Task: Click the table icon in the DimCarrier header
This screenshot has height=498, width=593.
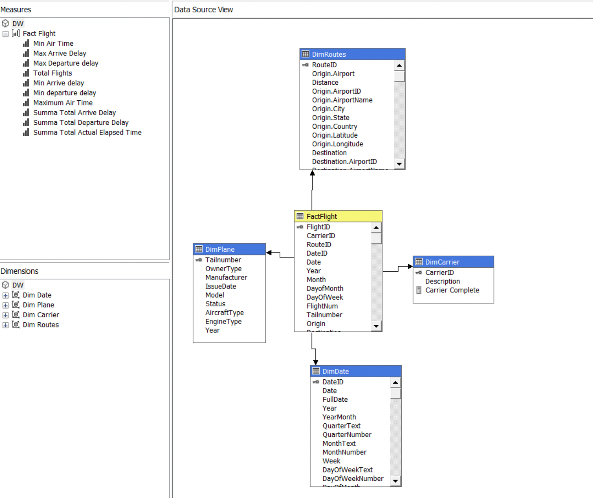Action: (x=418, y=262)
